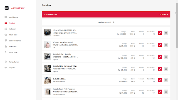Edit the HELM BOGO JPN RETRO product
The height and width of the screenshot is (100, 178).
pos(160,33)
